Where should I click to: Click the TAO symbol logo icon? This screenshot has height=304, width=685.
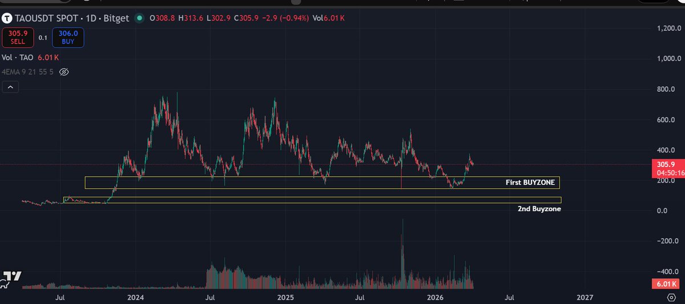7,19
